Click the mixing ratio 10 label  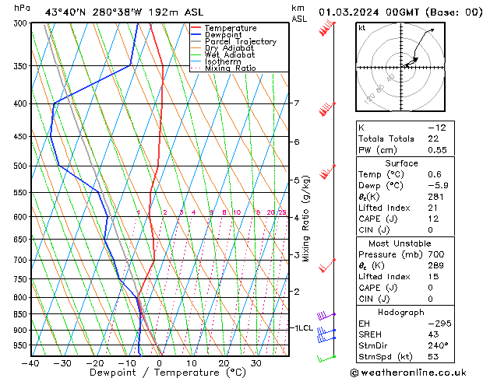point(237,212)
